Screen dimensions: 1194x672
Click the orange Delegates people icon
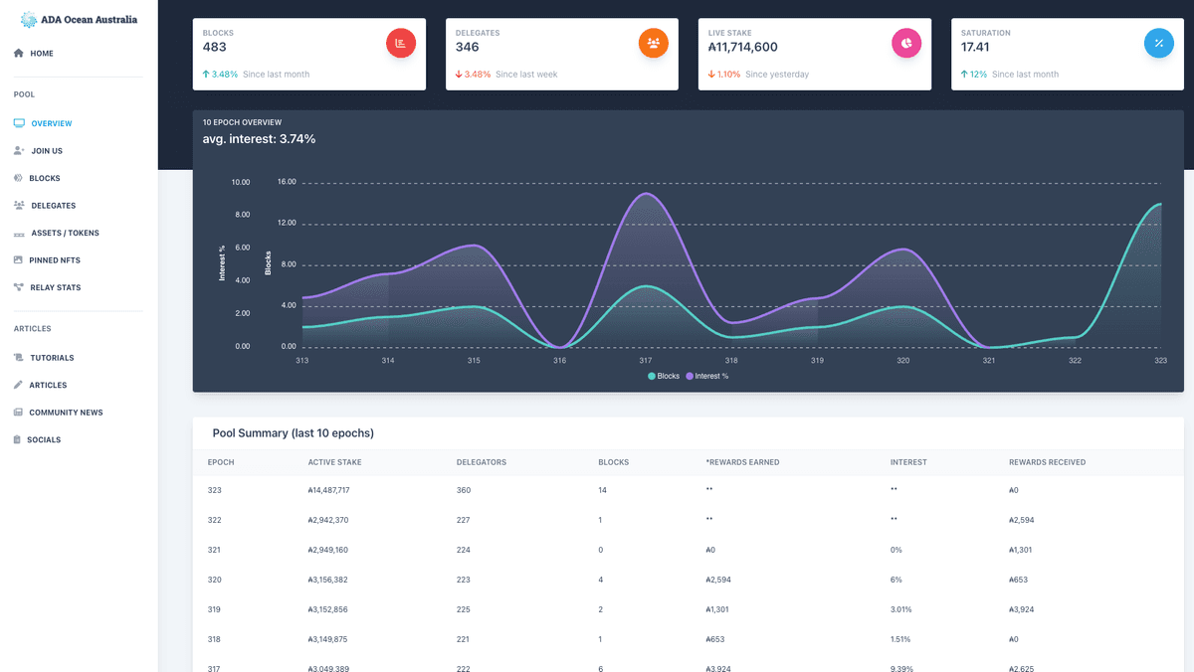click(654, 43)
